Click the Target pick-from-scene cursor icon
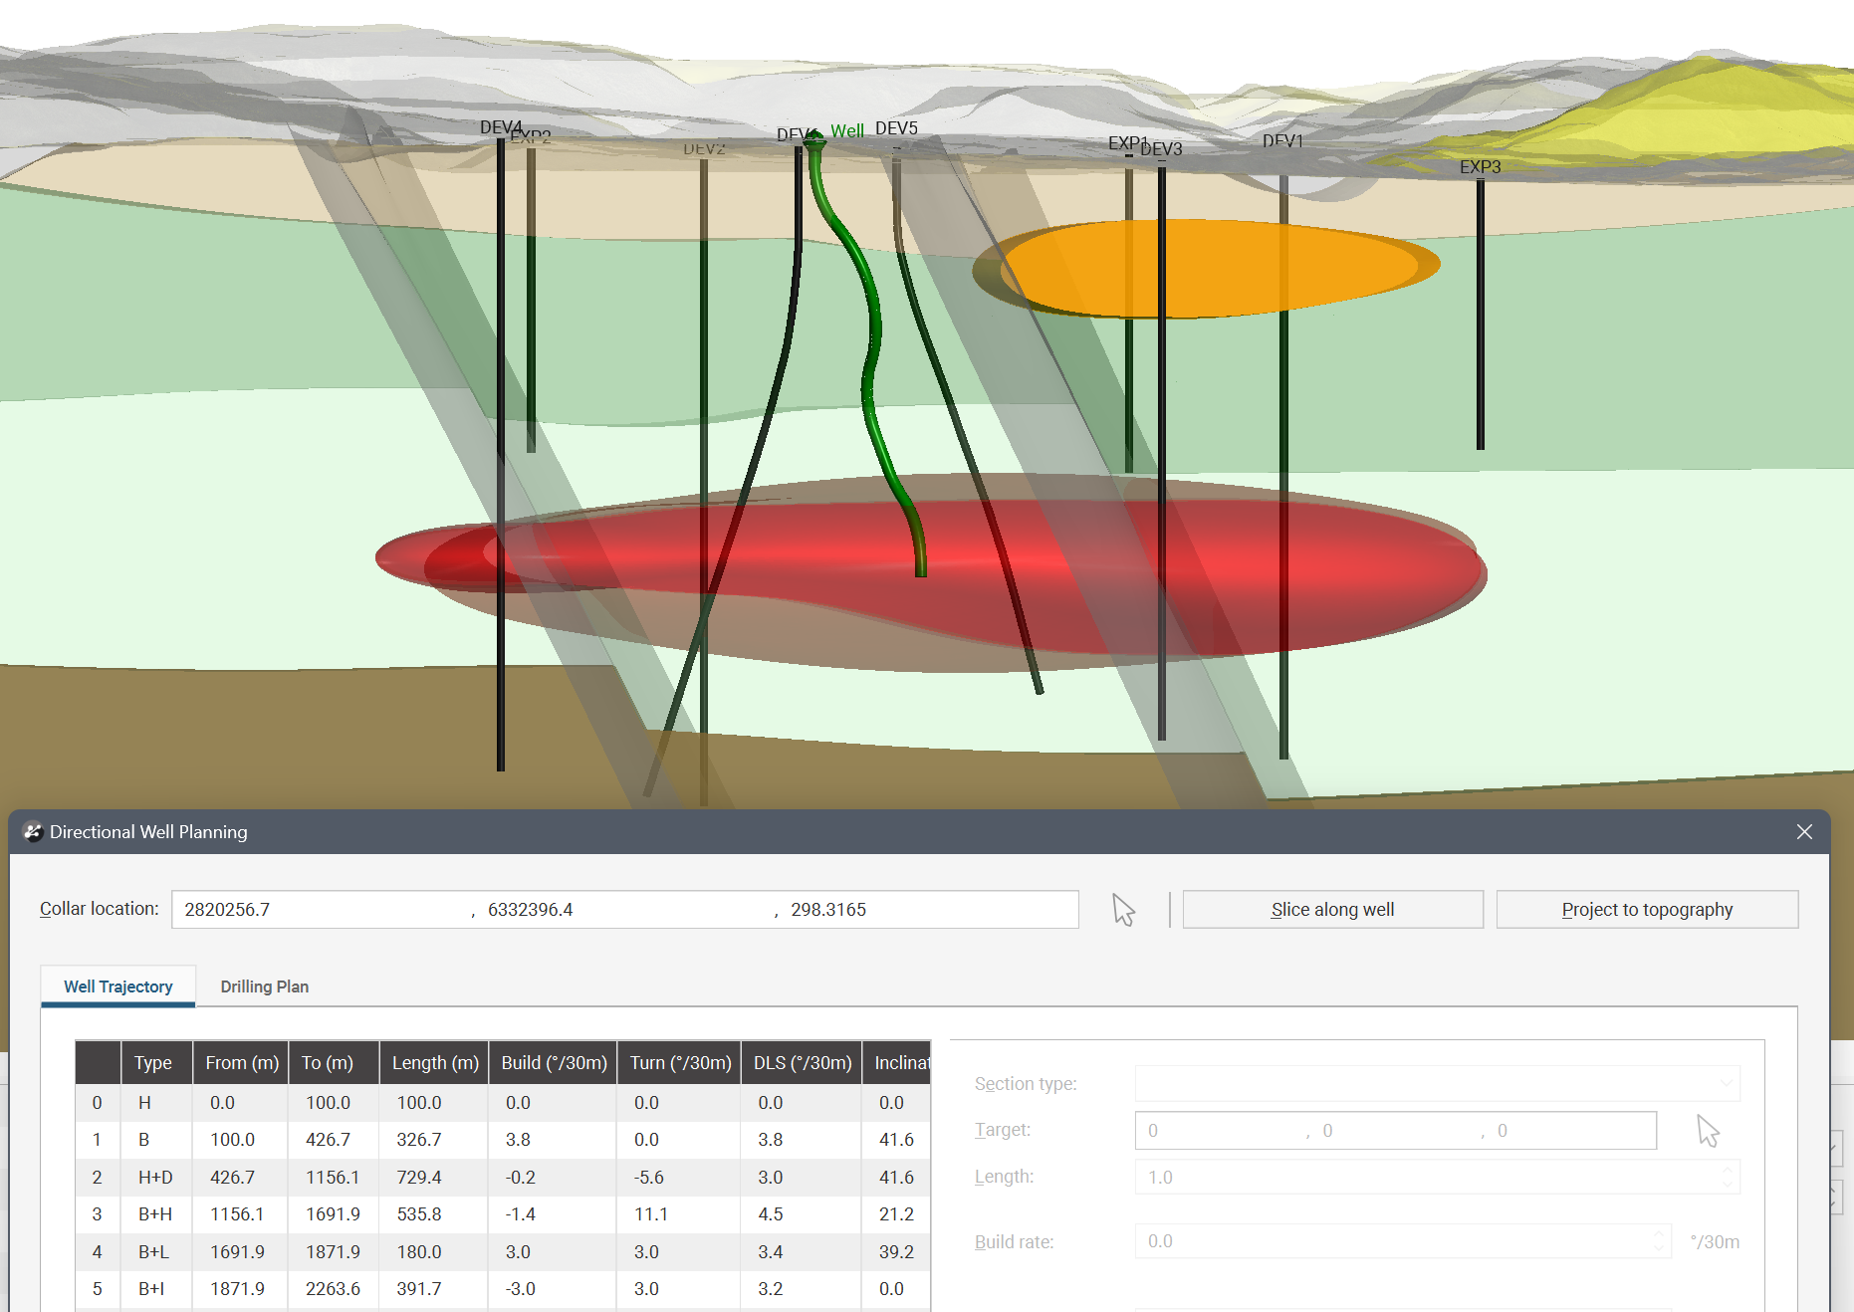This screenshot has width=1854, height=1312. click(1708, 1131)
